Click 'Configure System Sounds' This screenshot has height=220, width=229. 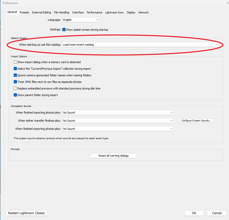pos(196,121)
